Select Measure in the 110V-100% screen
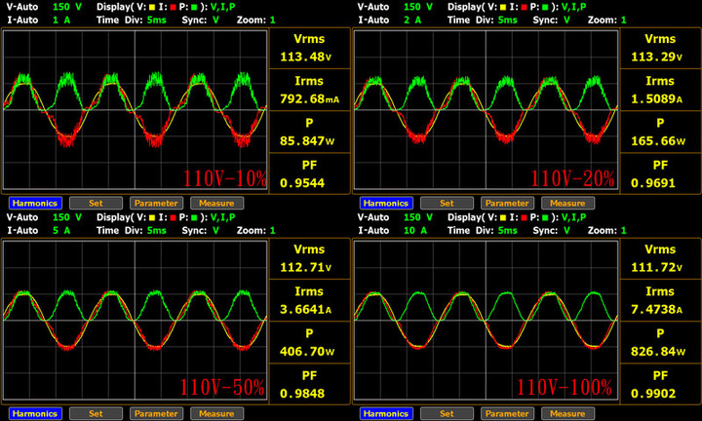This screenshot has width=702, height=421. pos(567,413)
